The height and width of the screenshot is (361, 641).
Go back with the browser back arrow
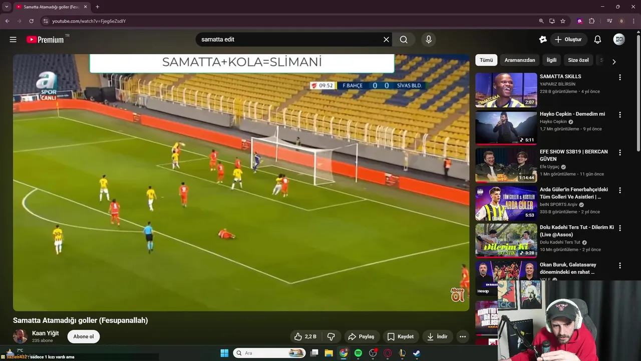tap(7, 21)
